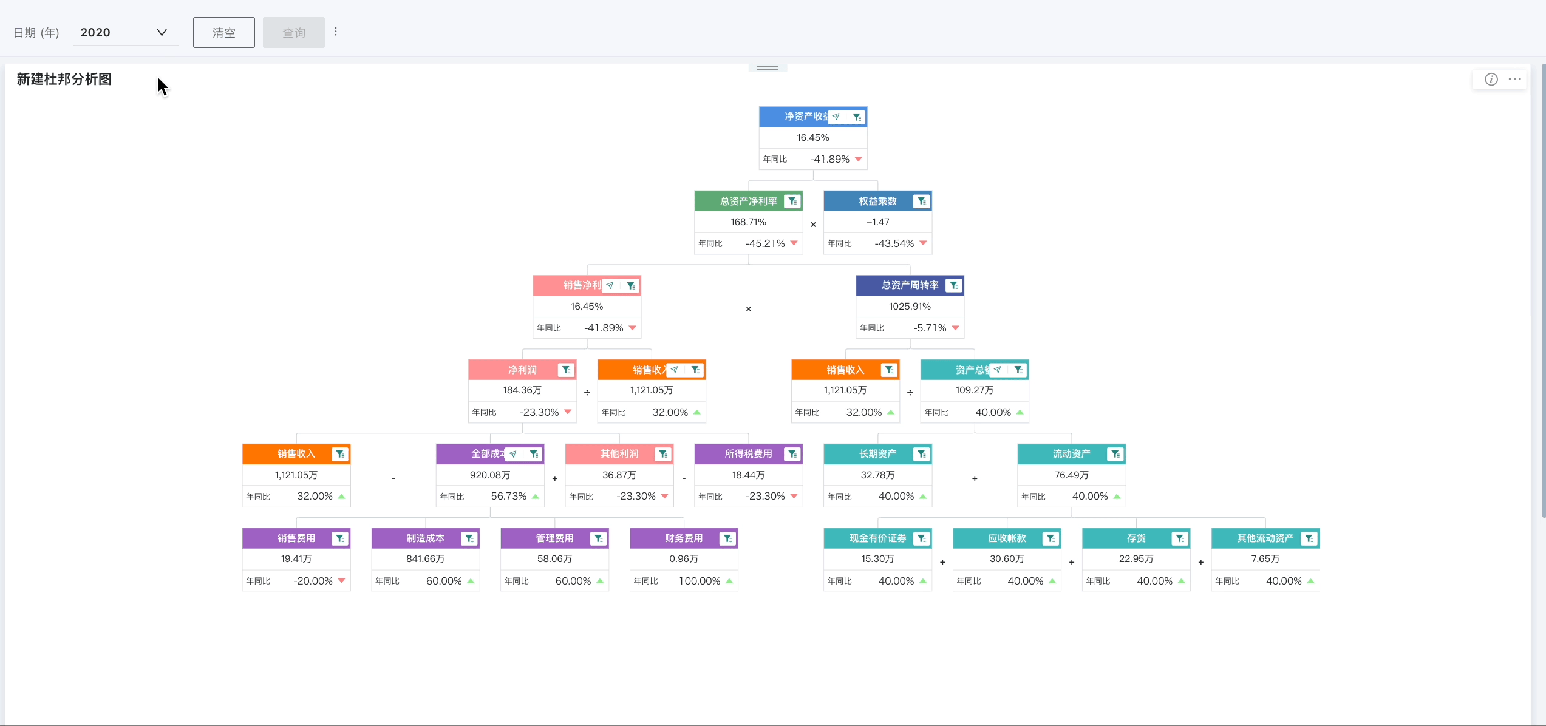The width and height of the screenshot is (1546, 726).
Task: Click value 109.27万 in 资产总额 node
Action: click(975, 390)
